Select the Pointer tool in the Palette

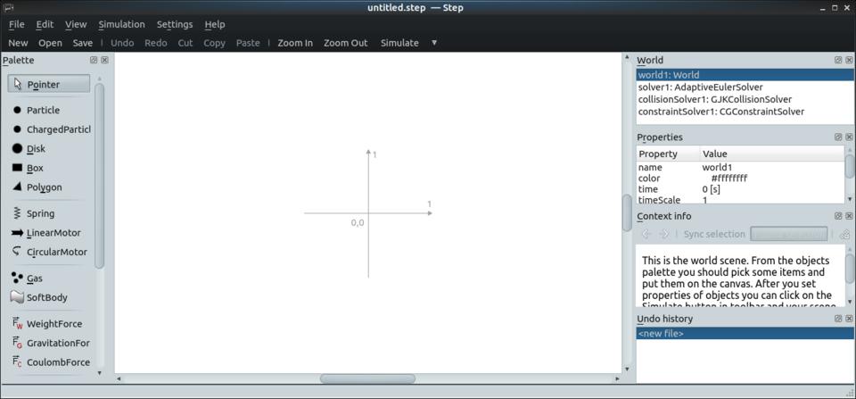pyautogui.click(x=49, y=84)
